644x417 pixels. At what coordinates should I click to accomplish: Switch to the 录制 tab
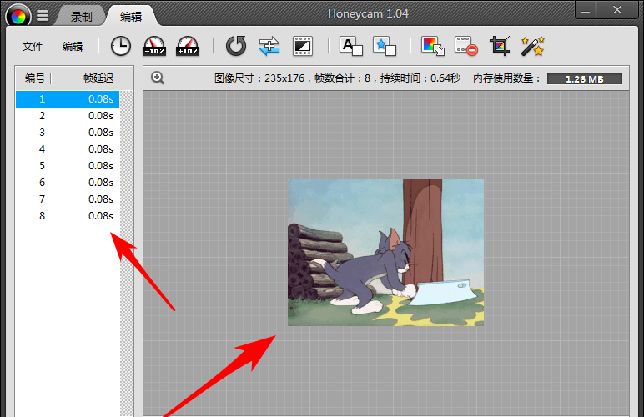(81, 17)
